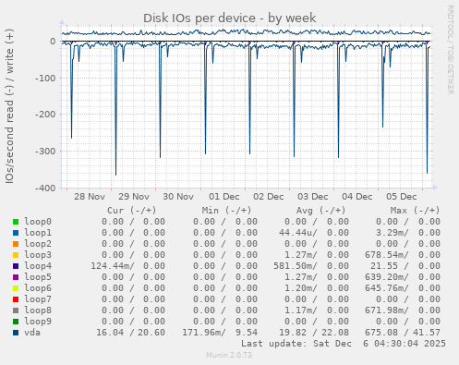Click the '-200' y-axis label
This screenshot has height=365, width=459.
click(x=45, y=115)
